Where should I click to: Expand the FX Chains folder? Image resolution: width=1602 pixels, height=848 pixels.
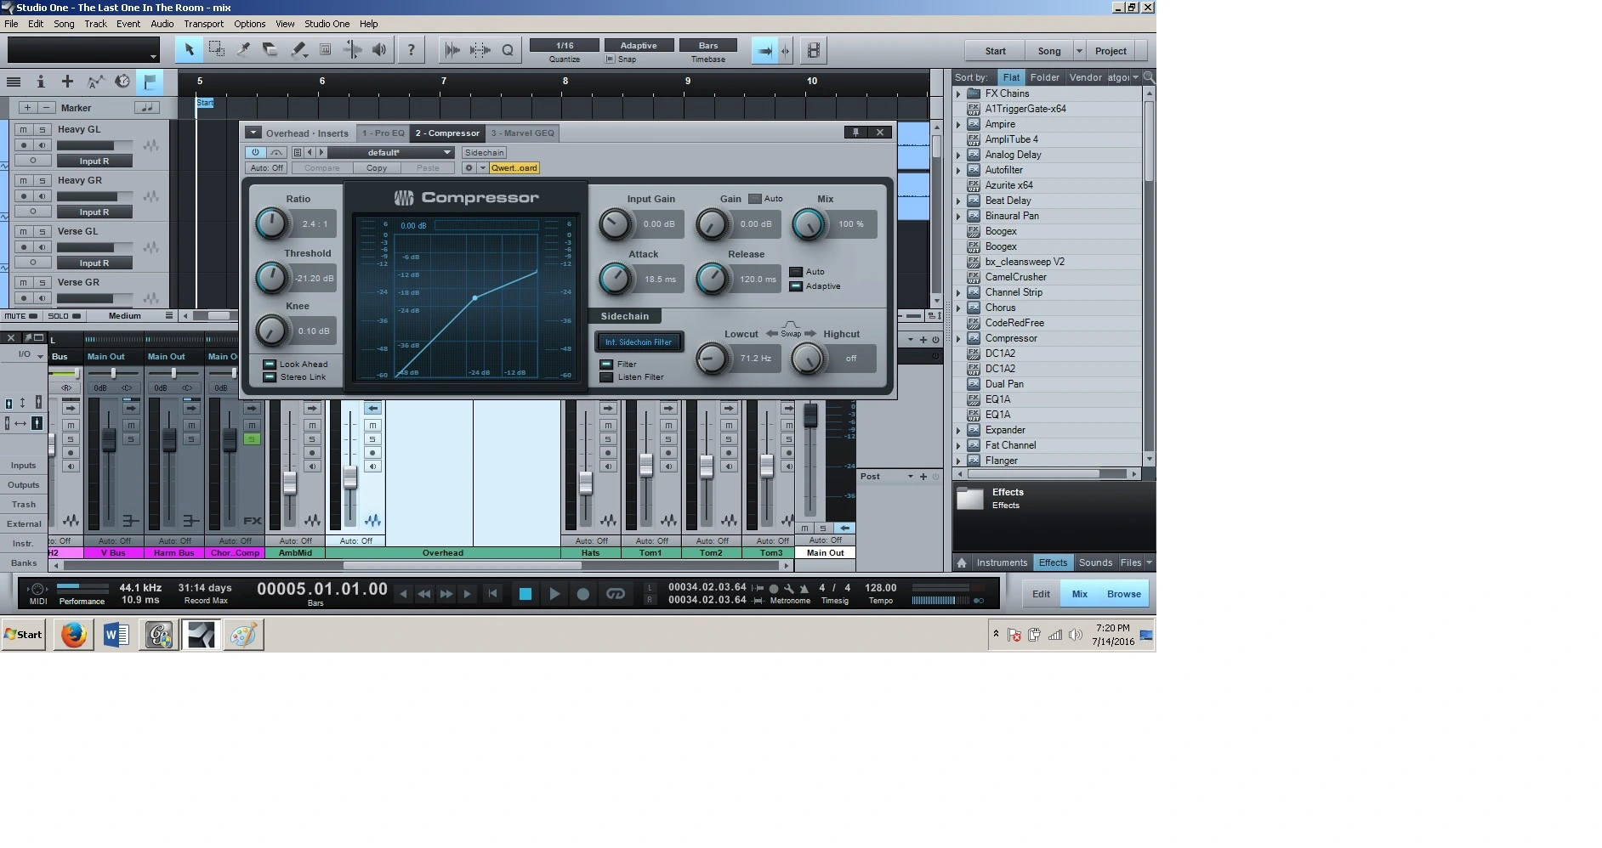pyautogui.click(x=958, y=93)
